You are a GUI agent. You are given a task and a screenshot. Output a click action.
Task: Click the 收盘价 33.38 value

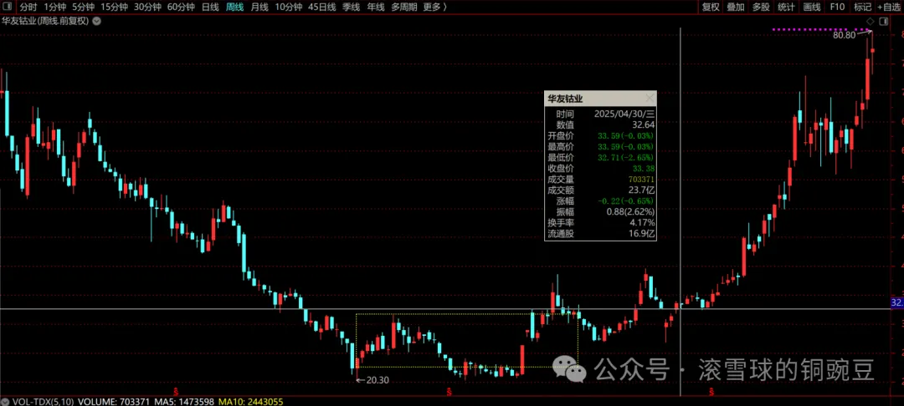[644, 169]
